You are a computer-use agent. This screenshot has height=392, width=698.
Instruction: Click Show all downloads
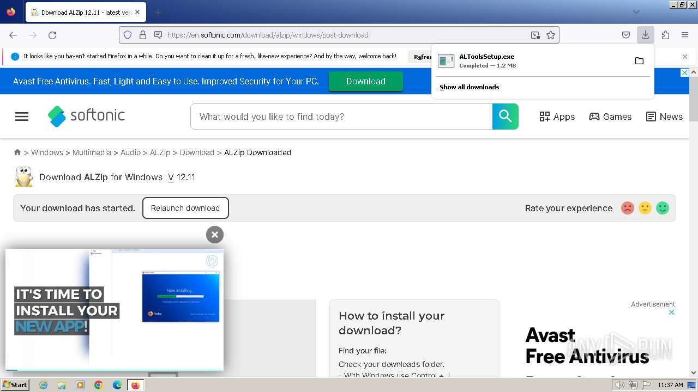coord(470,87)
